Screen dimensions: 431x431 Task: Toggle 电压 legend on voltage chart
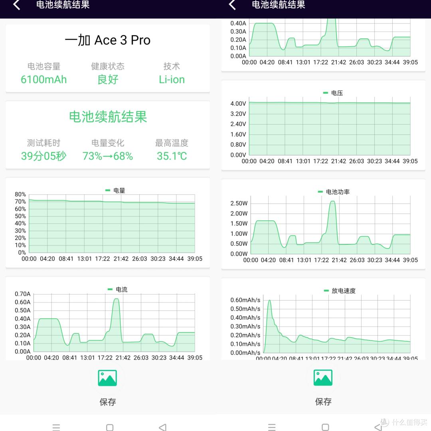point(333,93)
